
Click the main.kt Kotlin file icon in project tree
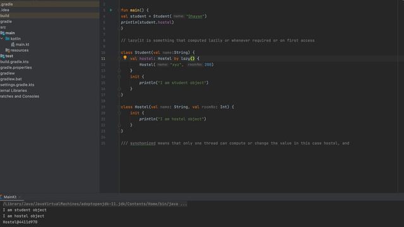13,45
